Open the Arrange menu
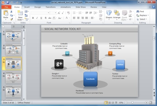Screen dimensions: 157x106 coord(117,15)
